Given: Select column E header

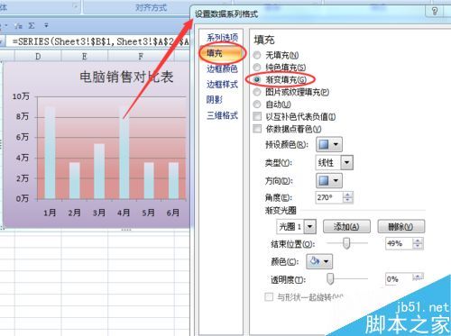Looking at the screenshot, I should coord(85,56).
